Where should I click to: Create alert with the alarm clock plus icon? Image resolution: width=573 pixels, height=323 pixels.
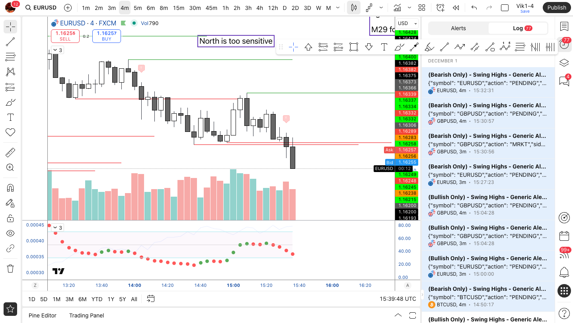(440, 8)
